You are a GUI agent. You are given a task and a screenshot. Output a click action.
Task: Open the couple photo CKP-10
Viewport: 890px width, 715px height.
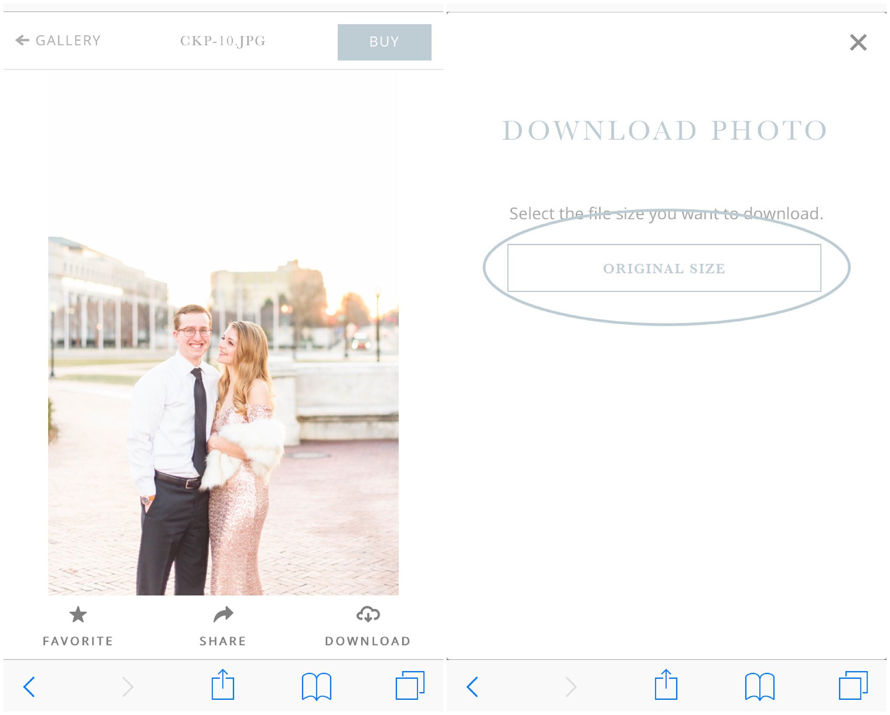pos(223,416)
